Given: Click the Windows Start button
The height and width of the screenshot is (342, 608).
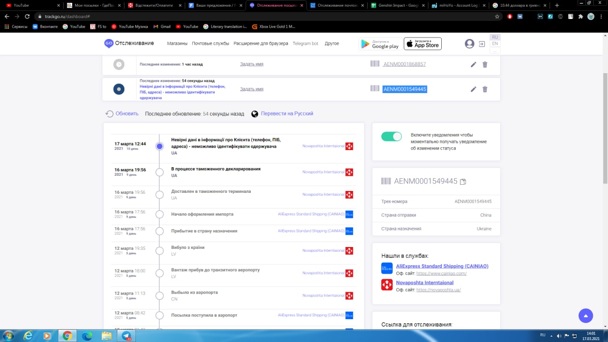Looking at the screenshot, I should point(8,335).
